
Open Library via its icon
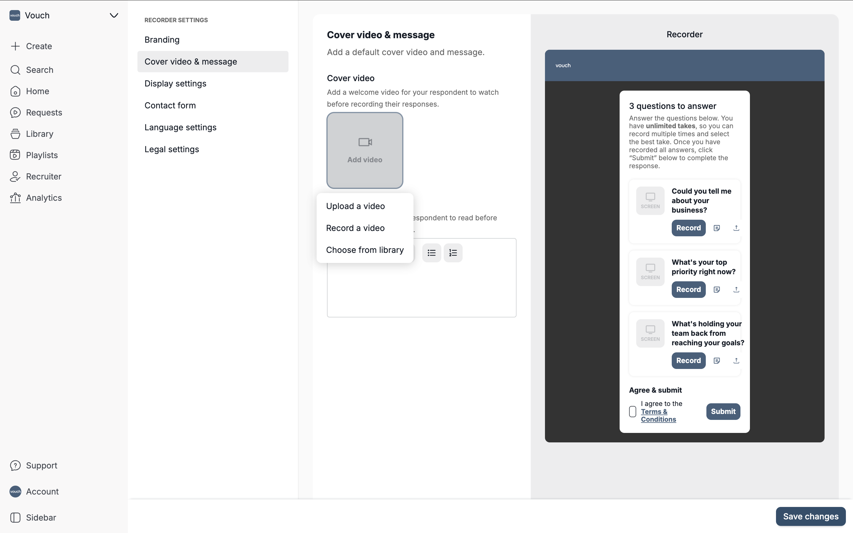(x=15, y=134)
